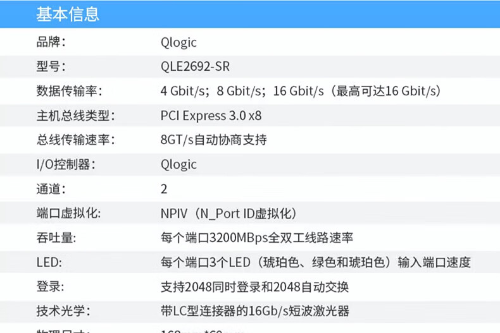The height and width of the screenshot is (333, 500).
Task: Click the 通道 row value 2
Action: point(164,189)
